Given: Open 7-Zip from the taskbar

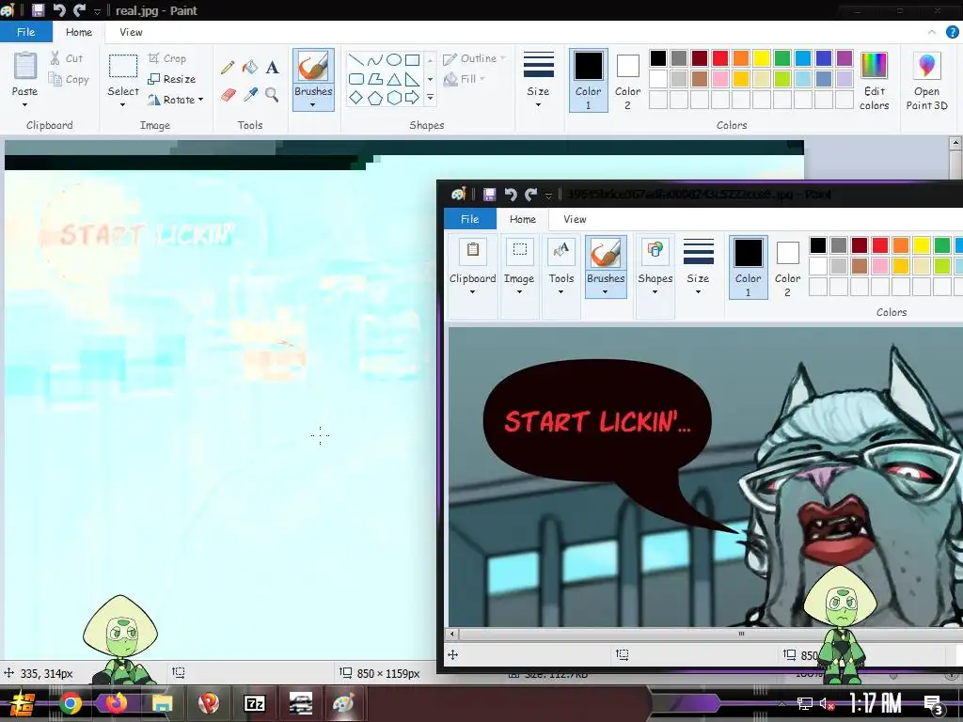Looking at the screenshot, I should coord(255,703).
